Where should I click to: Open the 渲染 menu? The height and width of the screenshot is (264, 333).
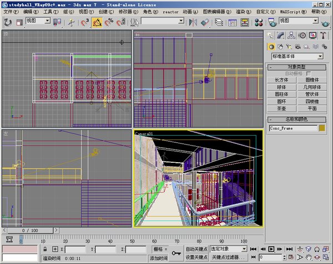click(x=244, y=12)
